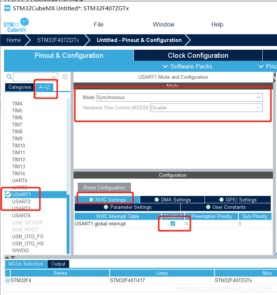
Task: Click STM32F407ZGTx breadcrumb
Action: coord(58,40)
